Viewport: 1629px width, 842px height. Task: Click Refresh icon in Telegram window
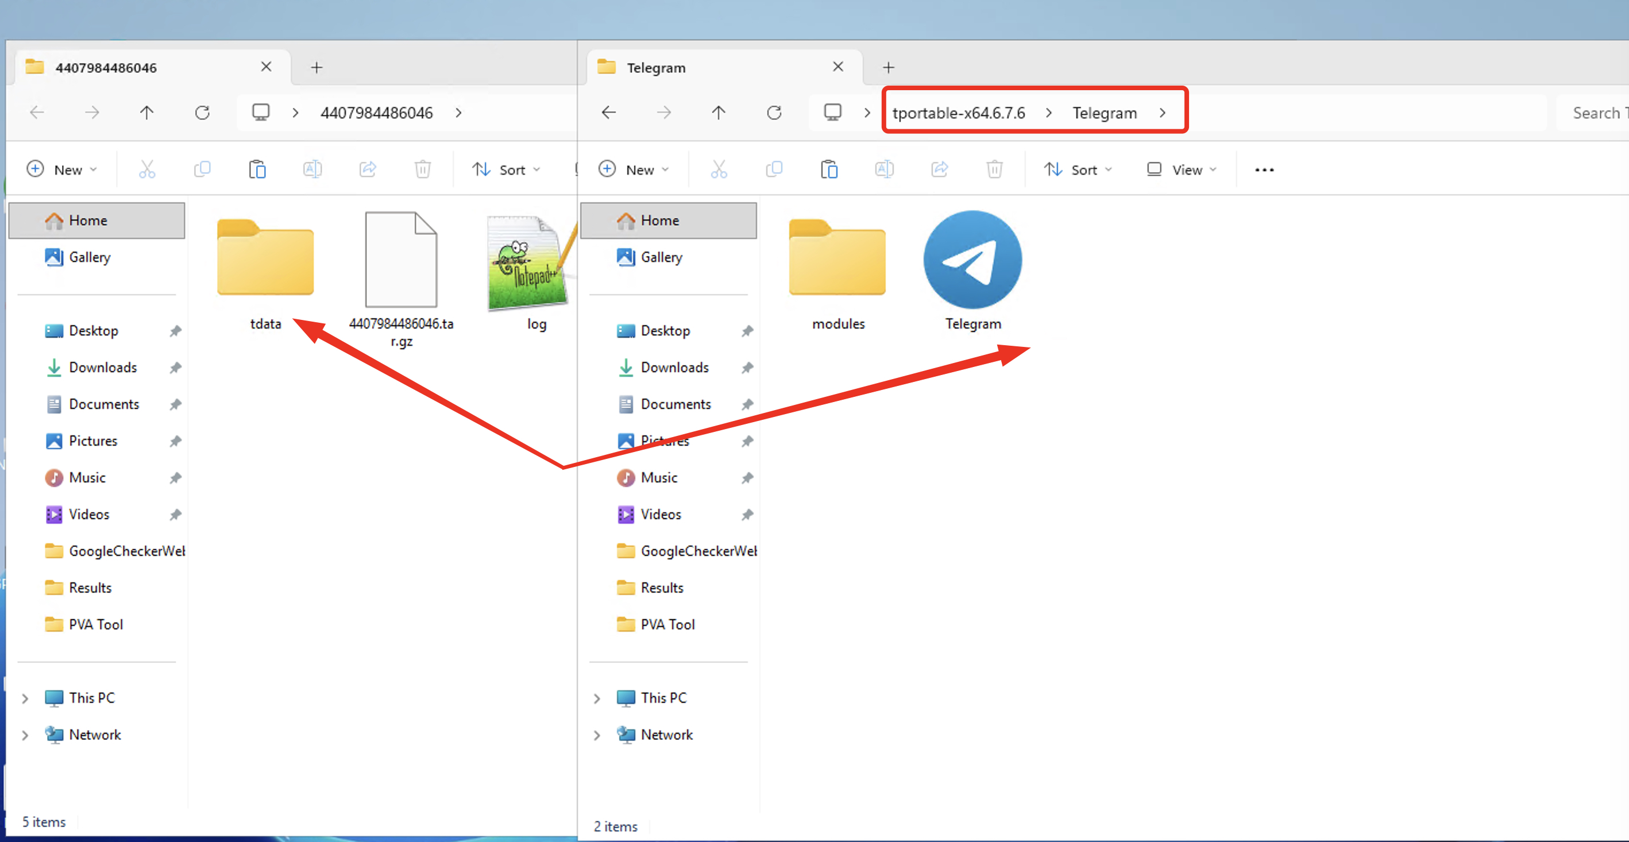[773, 113]
